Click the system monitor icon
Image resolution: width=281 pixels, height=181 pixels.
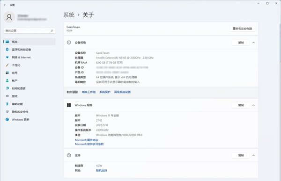click(7, 42)
